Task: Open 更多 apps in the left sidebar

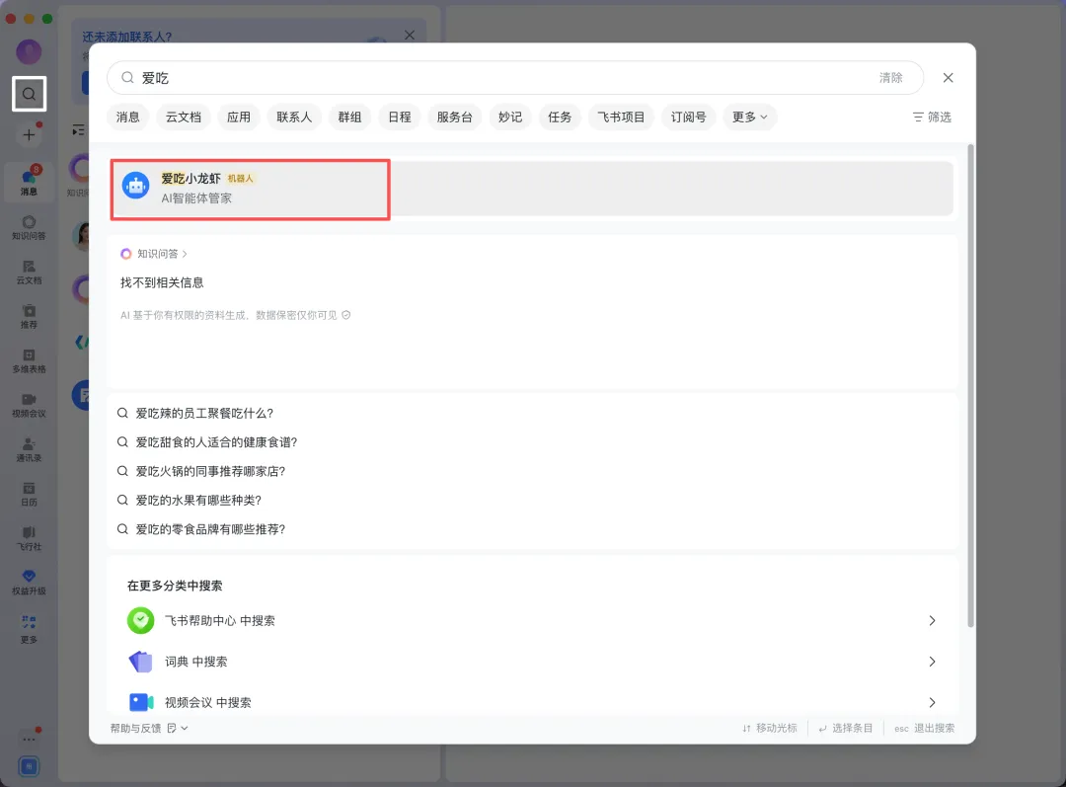Action: pyautogui.click(x=30, y=629)
